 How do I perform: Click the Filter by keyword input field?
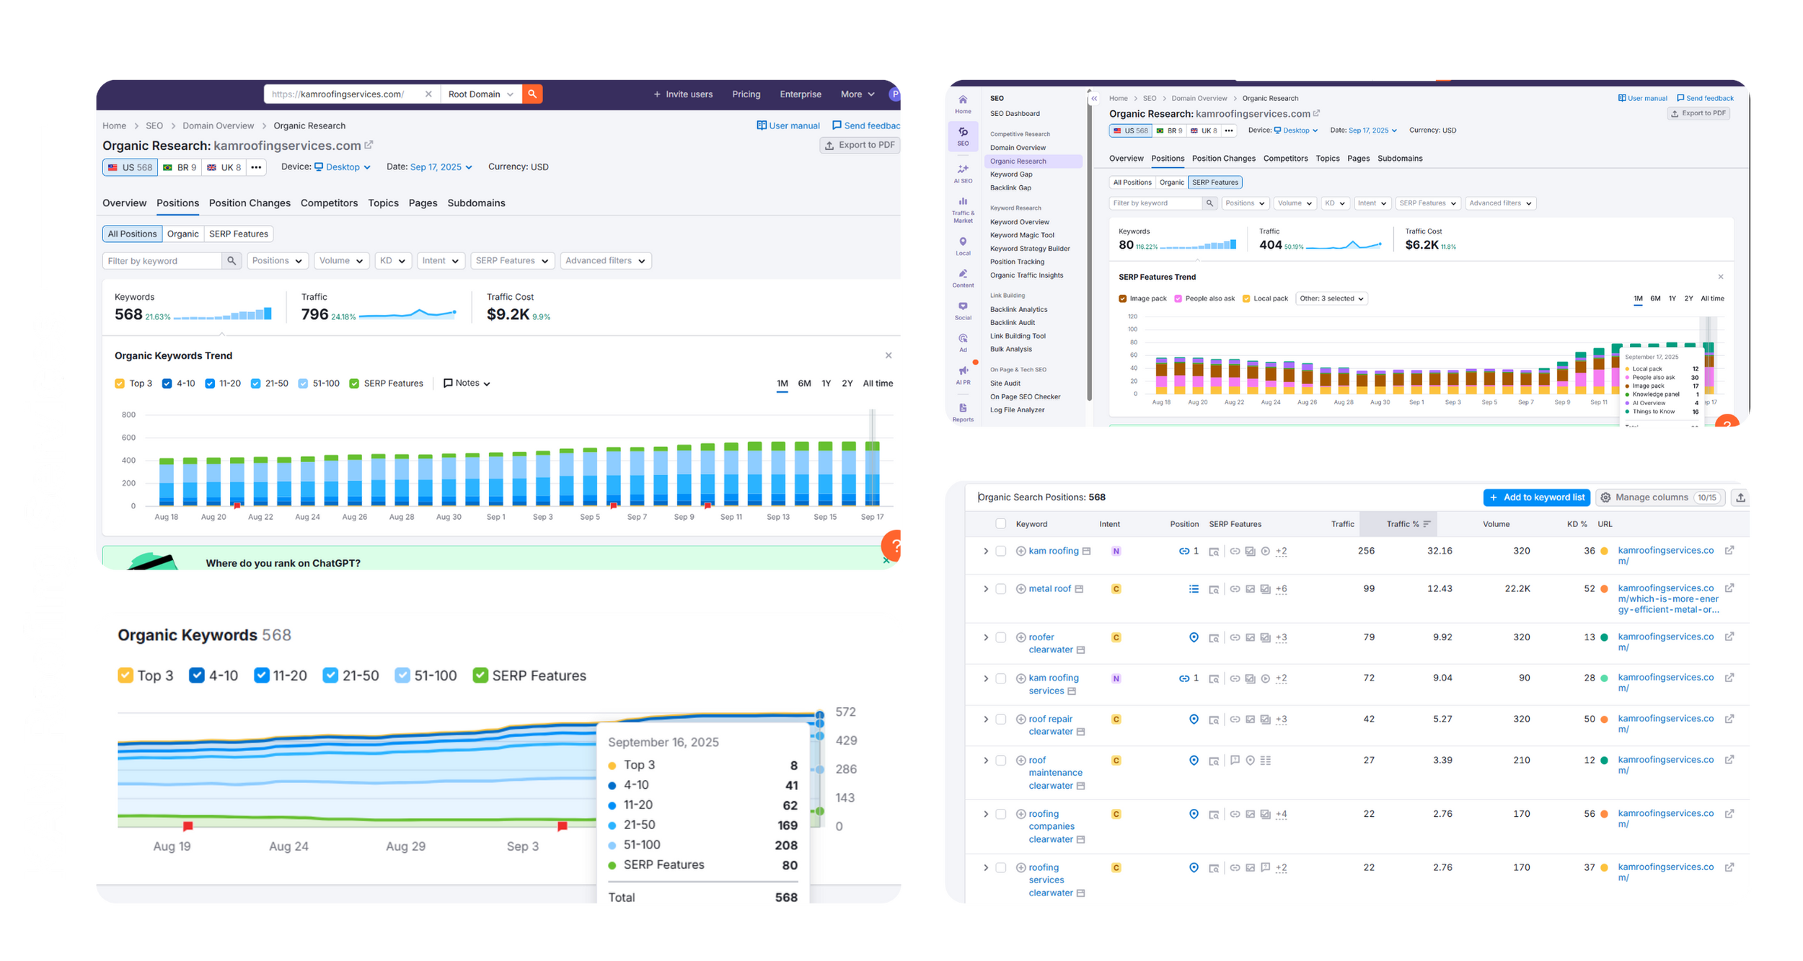162,261
